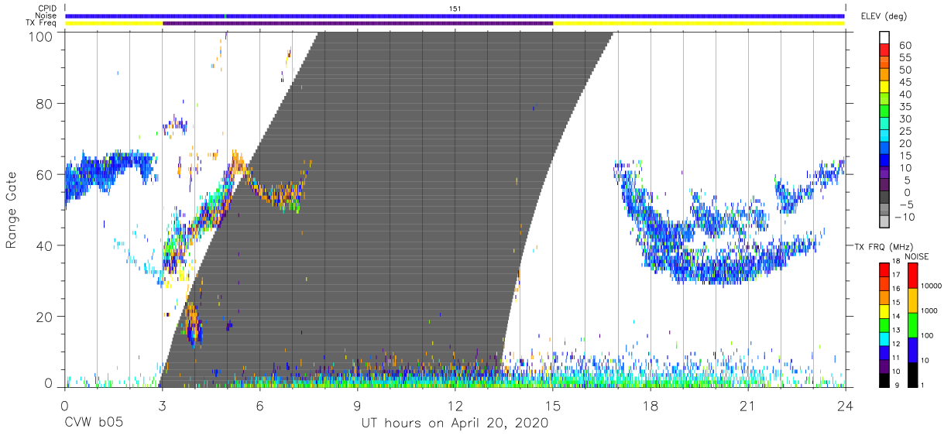Select the yellow 14–15 MHz TX FRQ swatch
Image resolution: width=951 pixels, height=439 pixels.
click(884, 310)
